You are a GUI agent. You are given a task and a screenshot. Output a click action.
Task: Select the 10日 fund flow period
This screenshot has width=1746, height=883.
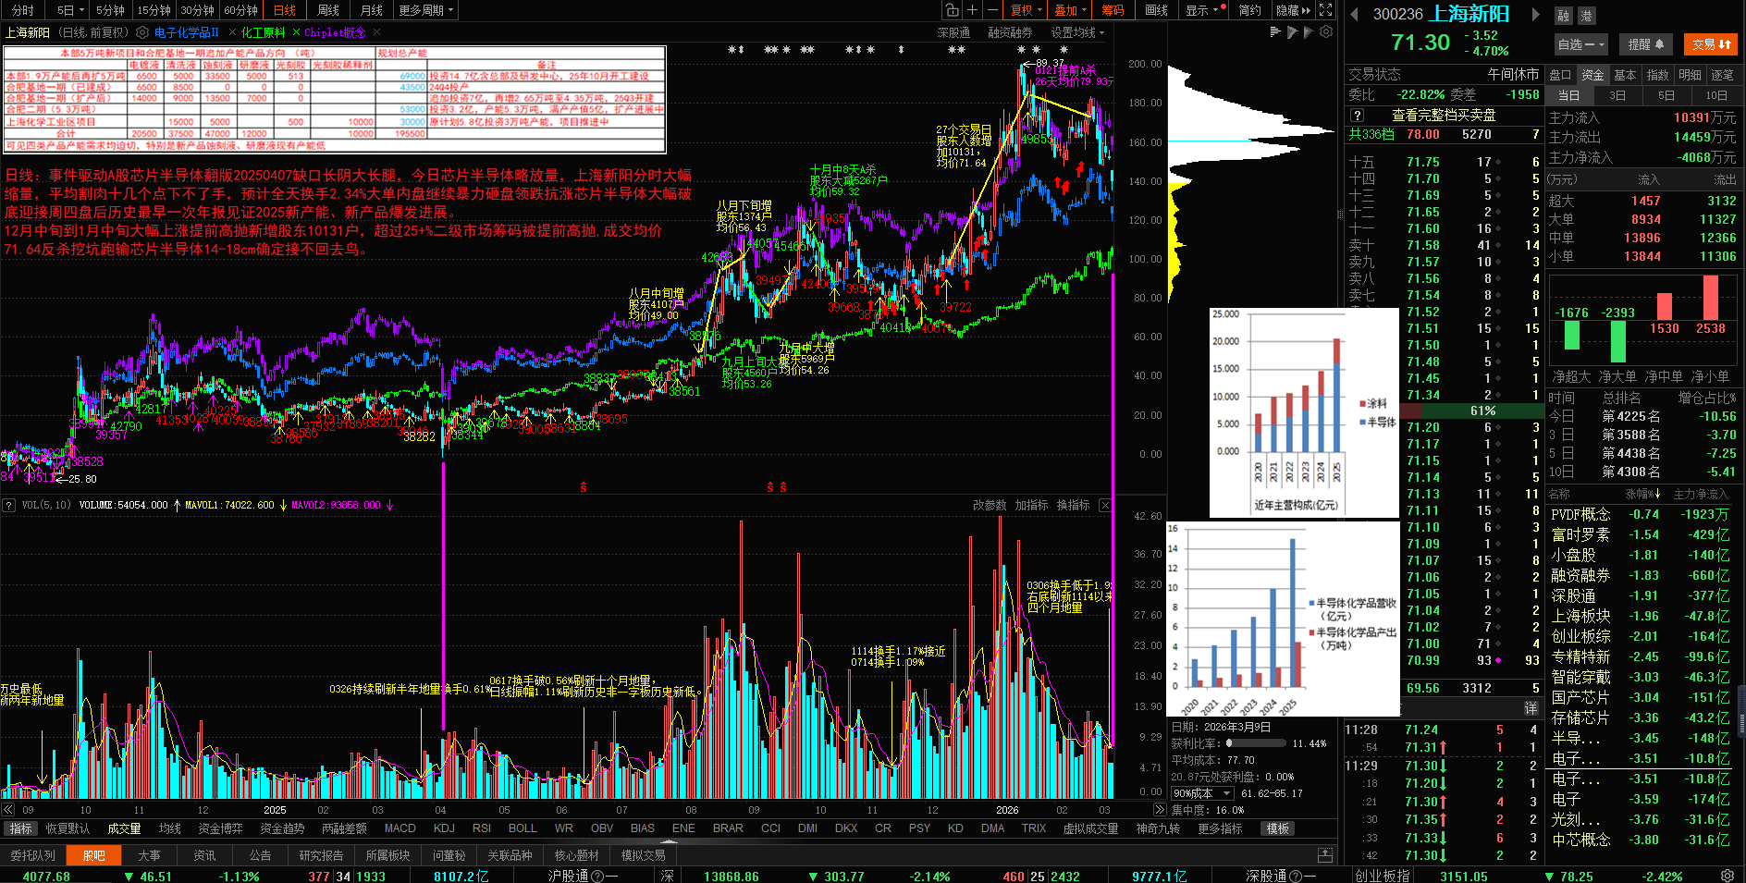tap(1715, 95)
